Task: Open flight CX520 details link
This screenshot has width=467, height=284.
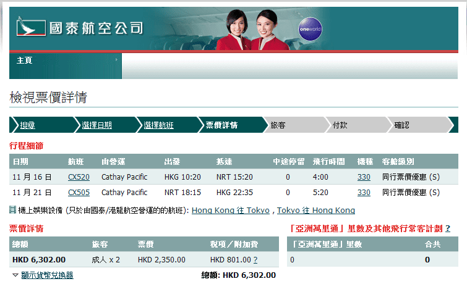Action: click(79, 177)
